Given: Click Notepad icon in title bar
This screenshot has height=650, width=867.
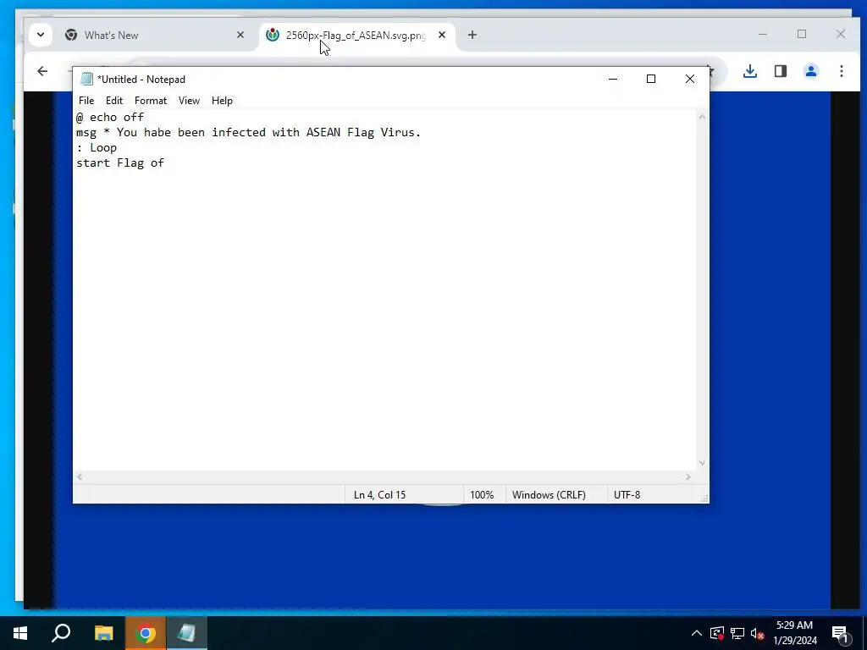Looking at the screenshot, I should point(86,79).
